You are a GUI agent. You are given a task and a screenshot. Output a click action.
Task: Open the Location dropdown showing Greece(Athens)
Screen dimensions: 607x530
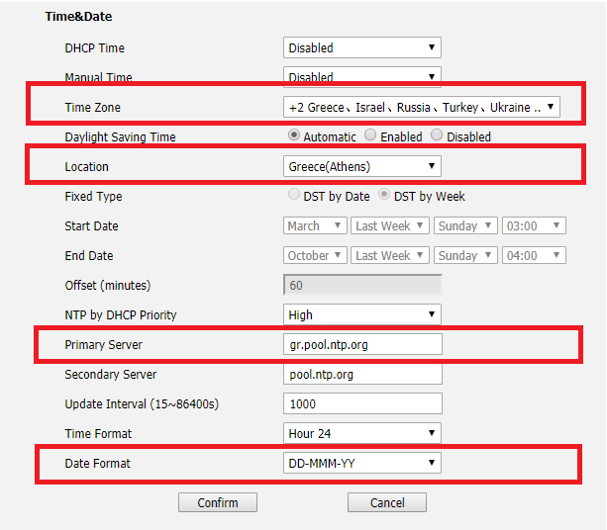[361, 166]
